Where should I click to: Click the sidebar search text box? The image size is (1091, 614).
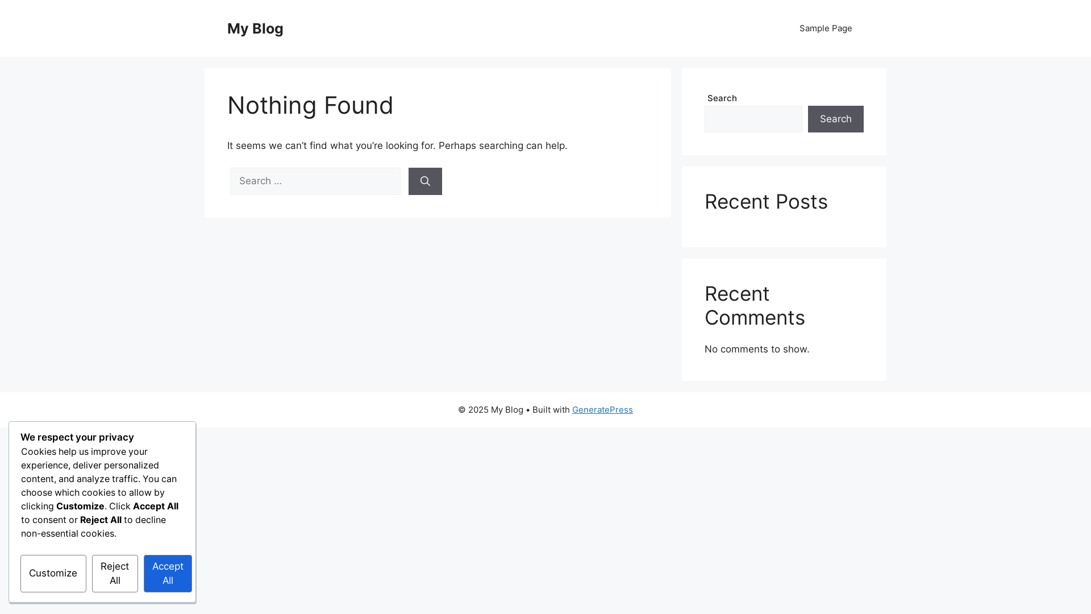[753, 119]
